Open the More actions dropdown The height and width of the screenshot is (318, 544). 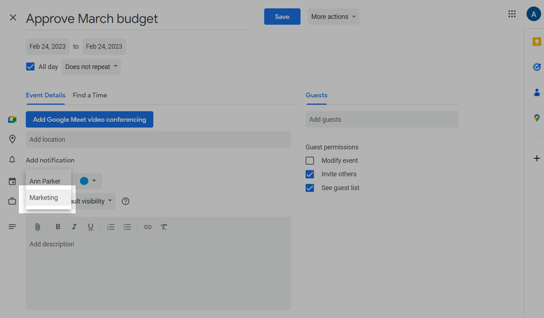click(x=333, y=17)
